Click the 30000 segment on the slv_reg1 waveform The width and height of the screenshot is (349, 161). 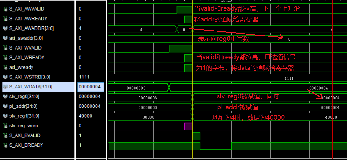pyautogui.click(x=148, y=117)
